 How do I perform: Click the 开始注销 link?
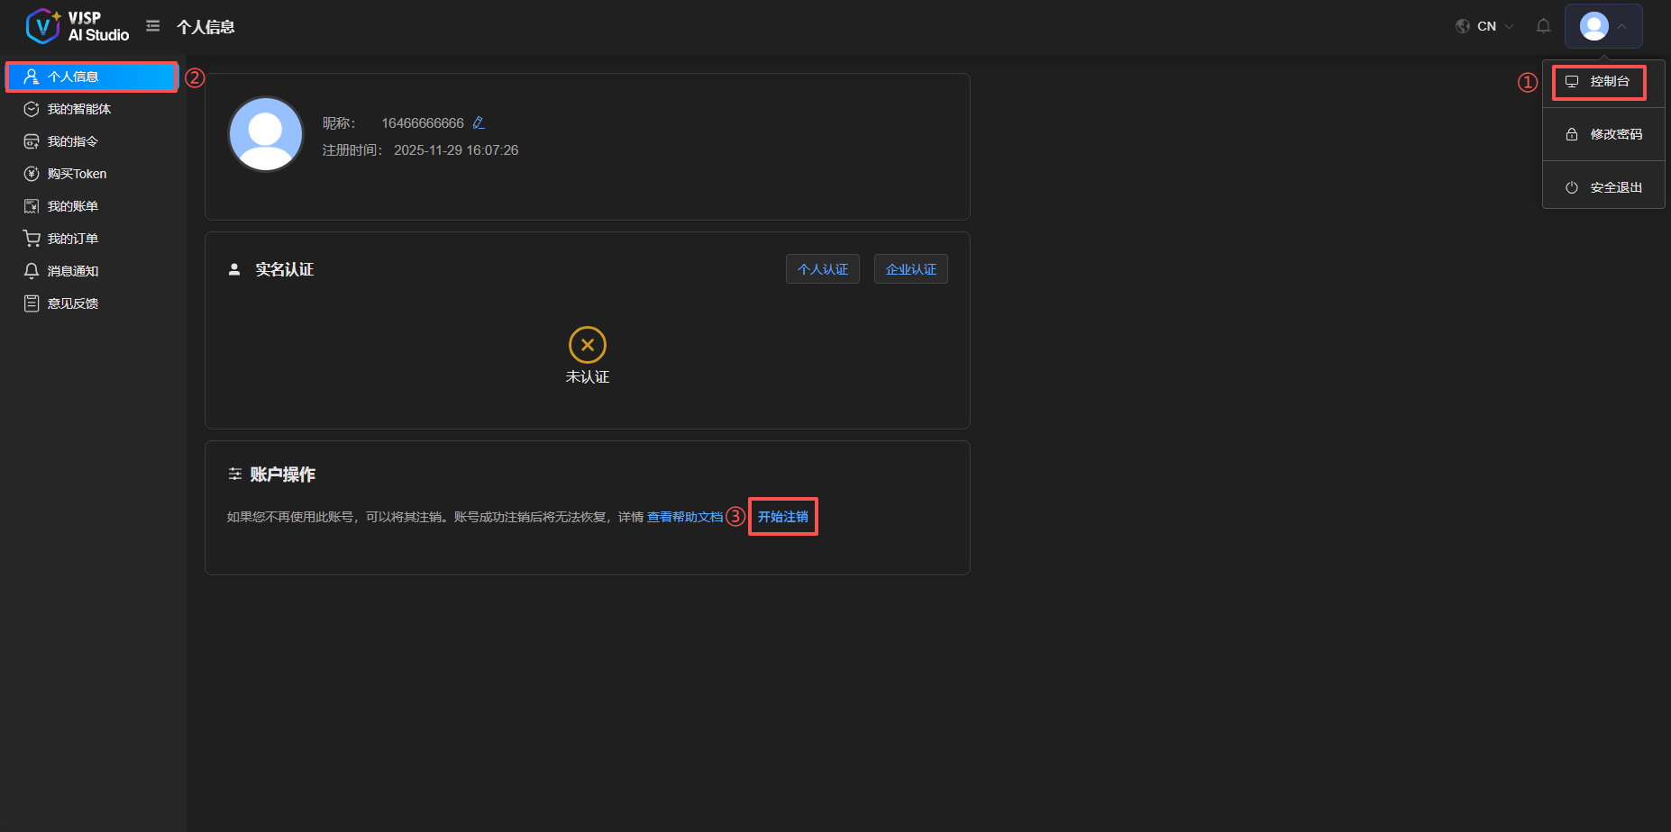click(782, 517)
